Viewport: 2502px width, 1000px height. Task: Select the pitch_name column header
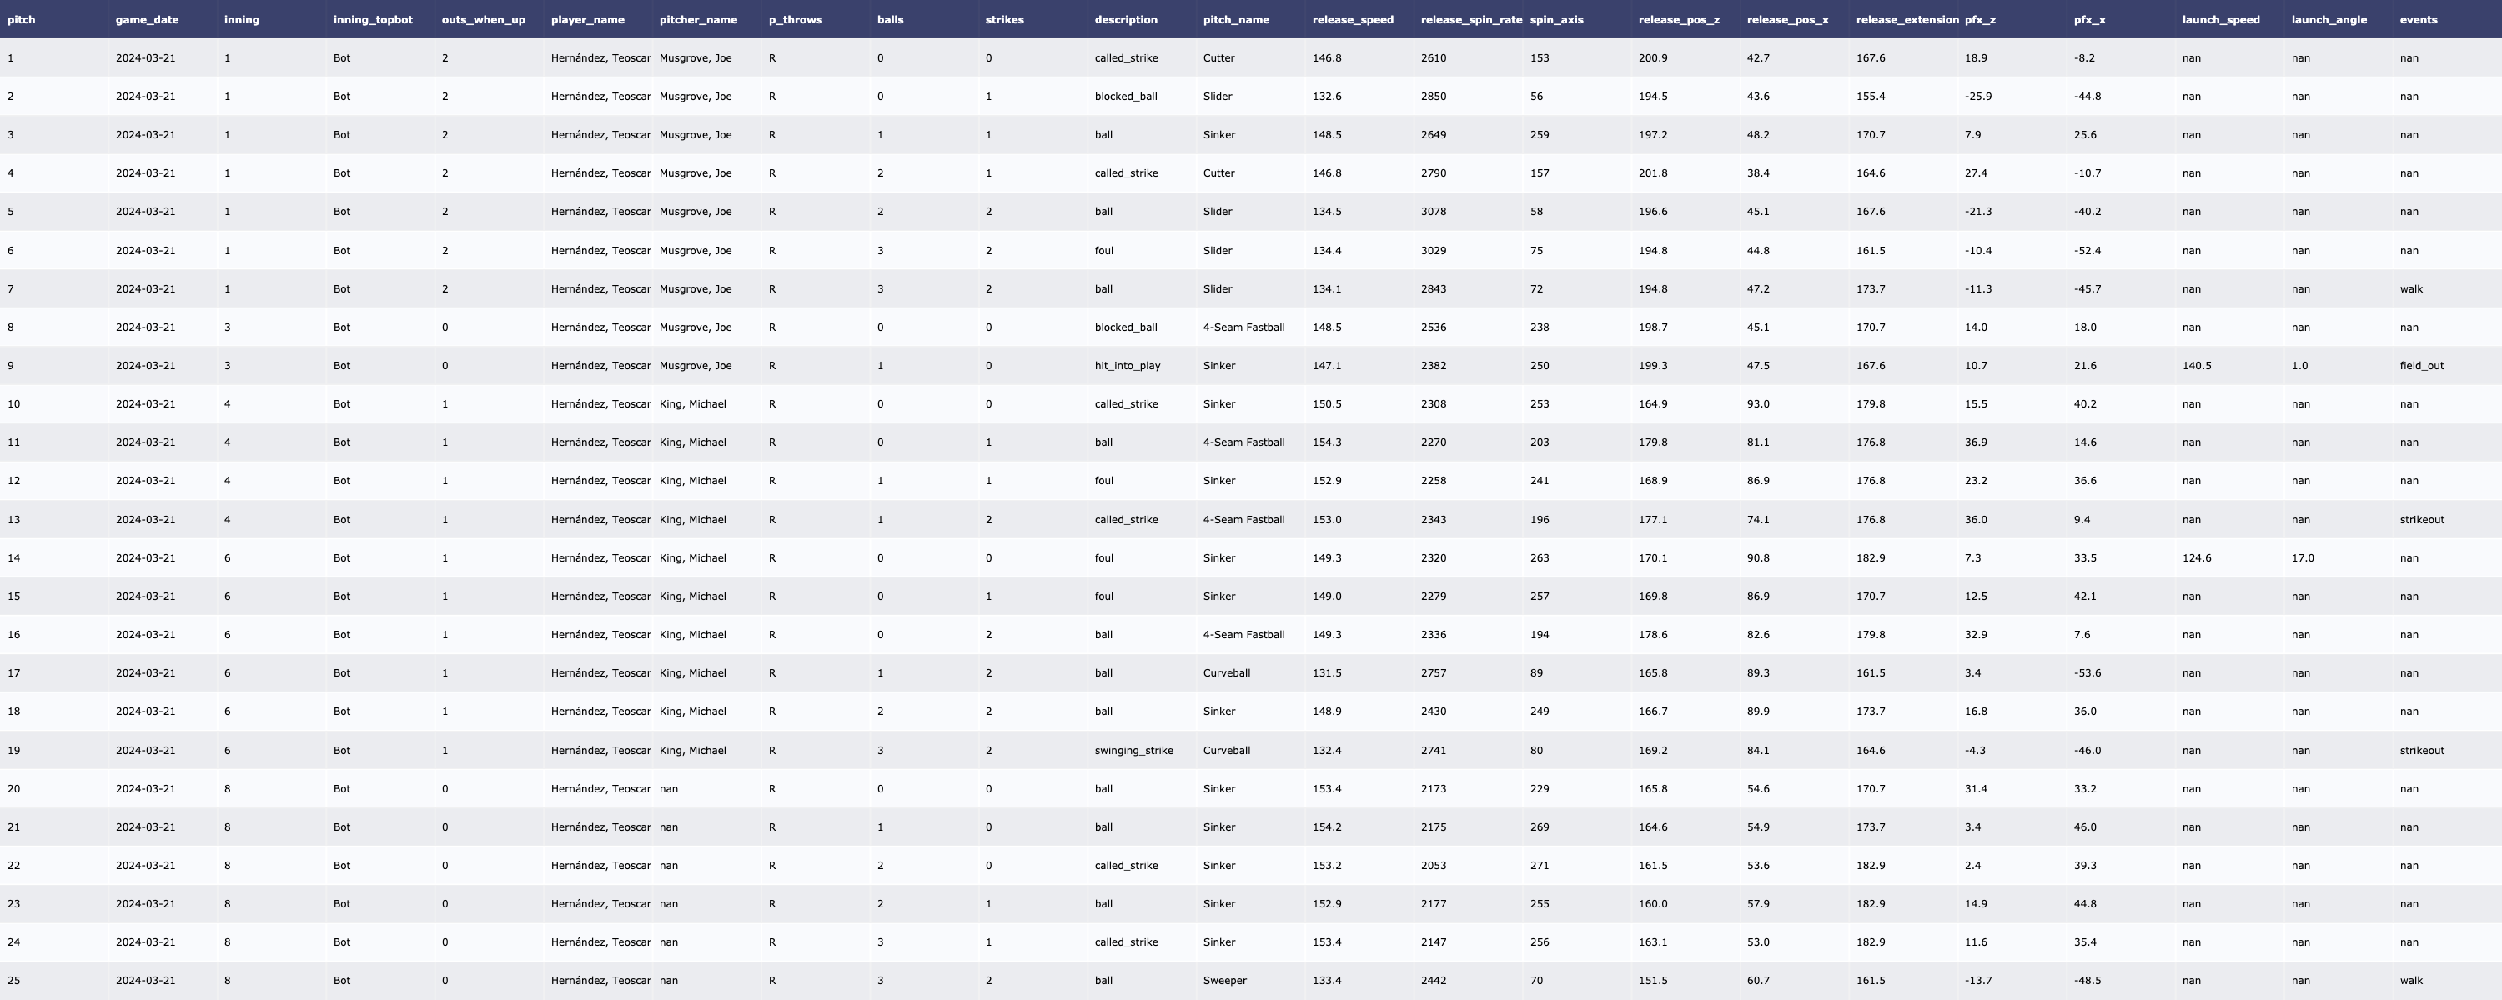[1235, 19]
